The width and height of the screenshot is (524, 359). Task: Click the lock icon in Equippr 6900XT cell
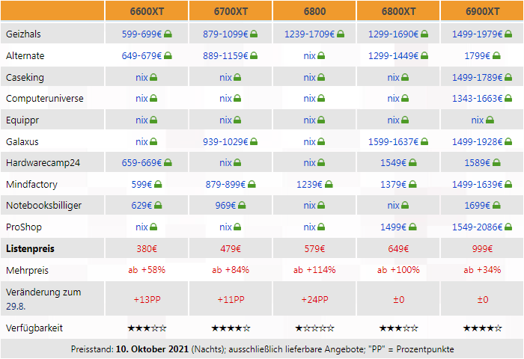click(x=489, y=120)
